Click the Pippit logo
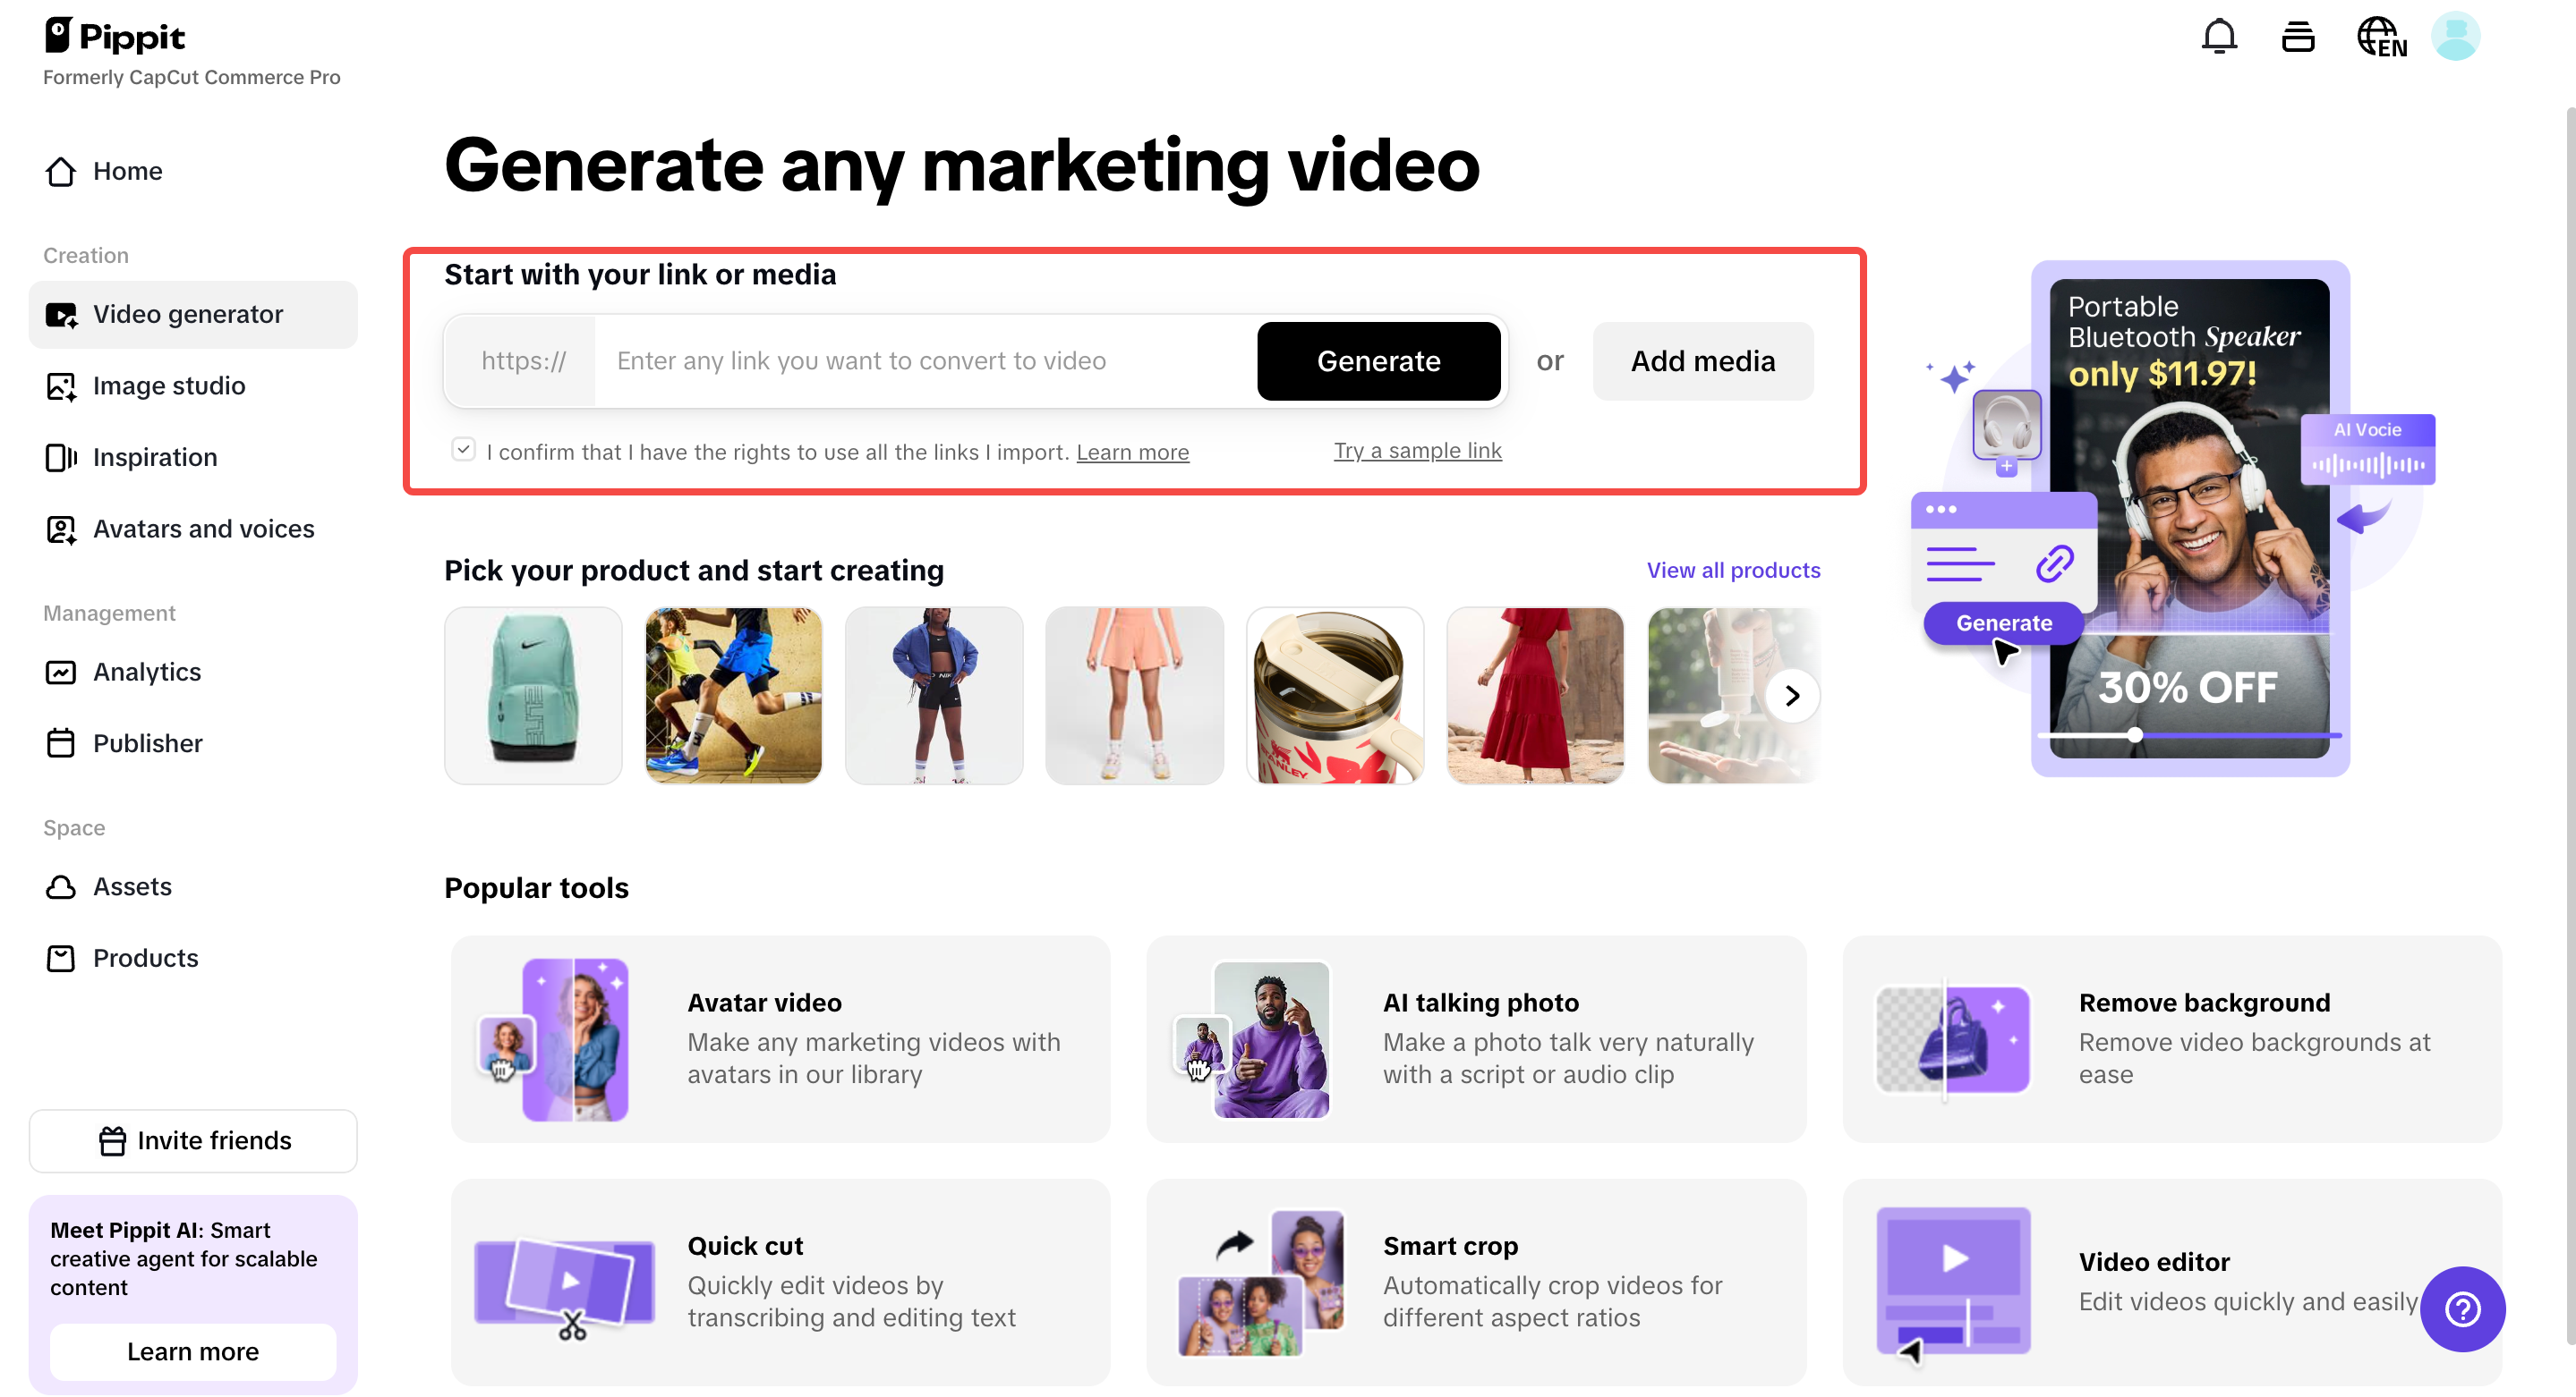 tap(114, 36)
